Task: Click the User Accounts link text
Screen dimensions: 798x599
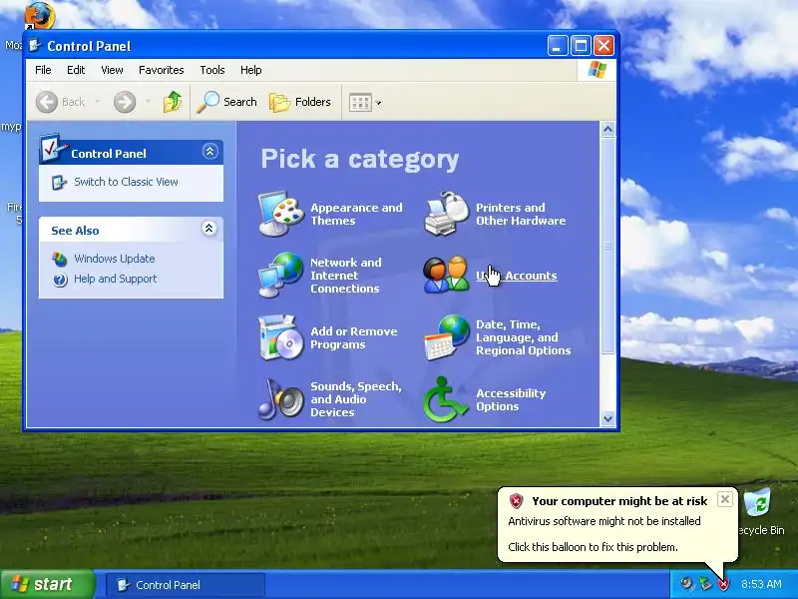Action: point(517,276)
